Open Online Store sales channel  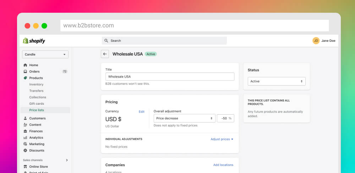pyautogui.click(x=38, y=167)
